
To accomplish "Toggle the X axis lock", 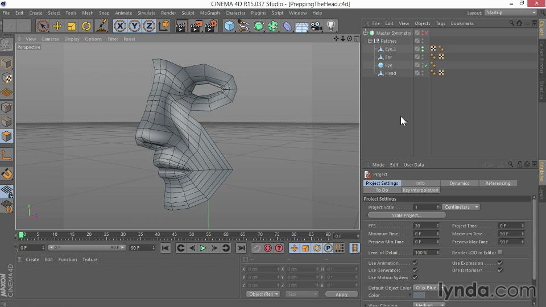I will coord(120,26).
